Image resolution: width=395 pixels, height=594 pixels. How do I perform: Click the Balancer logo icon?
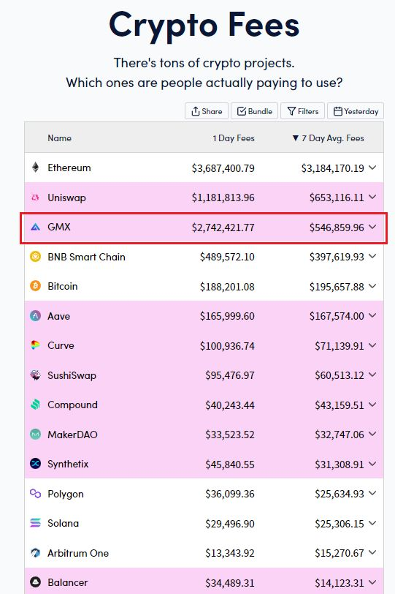(35, 582)
